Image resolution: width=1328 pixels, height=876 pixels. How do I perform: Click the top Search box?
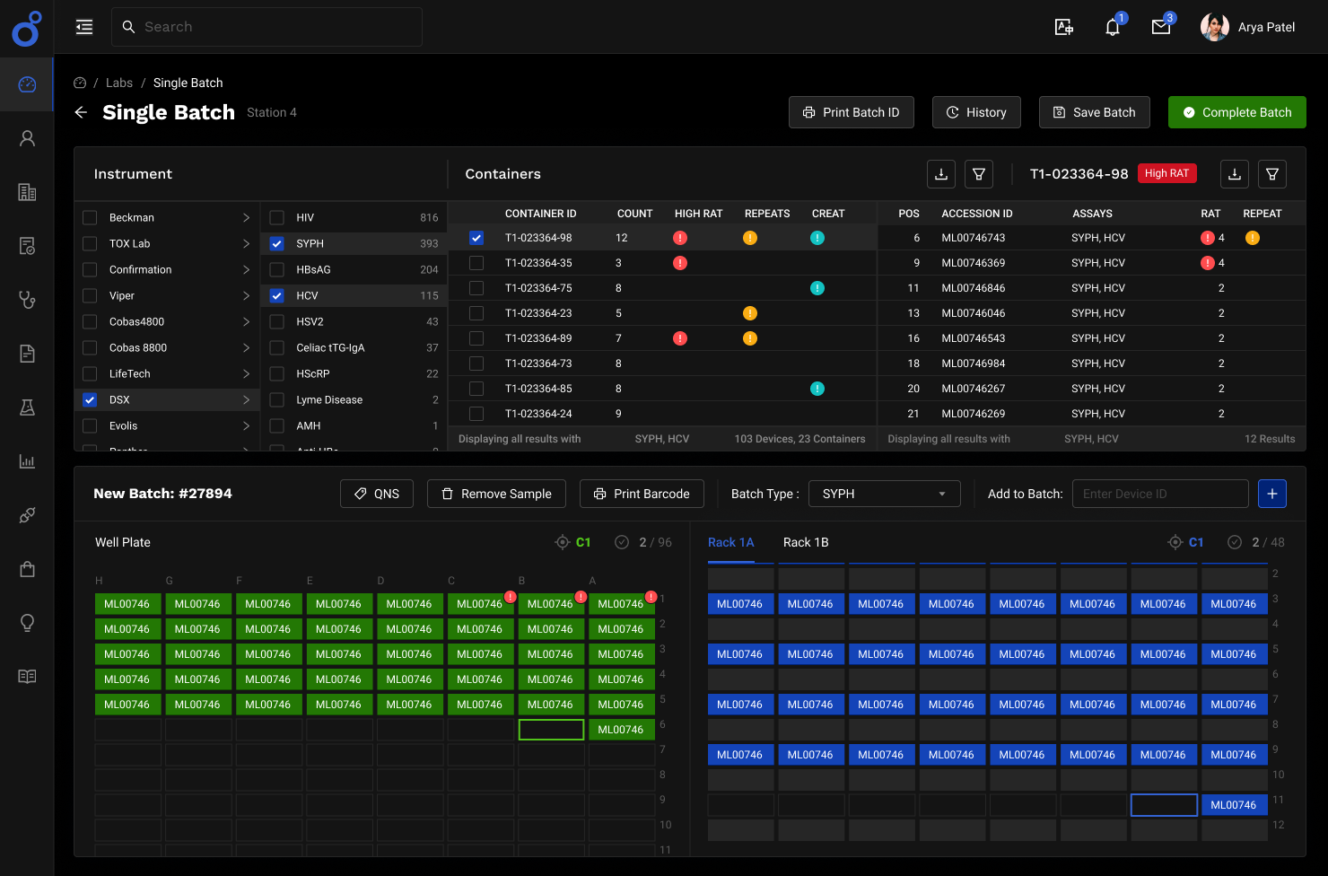(x=266, y=27)
